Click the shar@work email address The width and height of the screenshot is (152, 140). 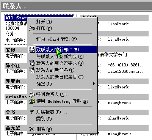[118, 118]
